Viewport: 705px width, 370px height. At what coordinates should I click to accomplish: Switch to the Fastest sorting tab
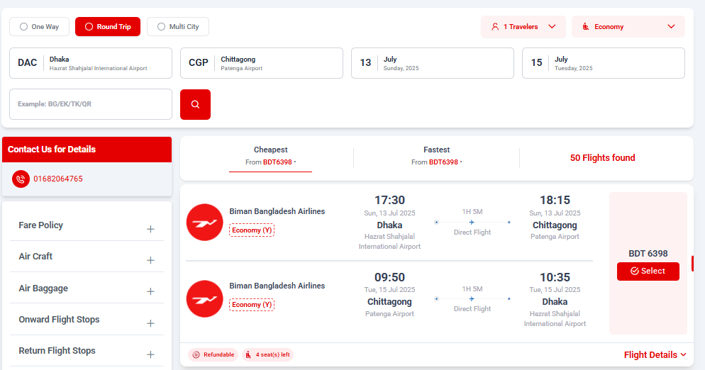pyautogui.click(x=437, y=155)
